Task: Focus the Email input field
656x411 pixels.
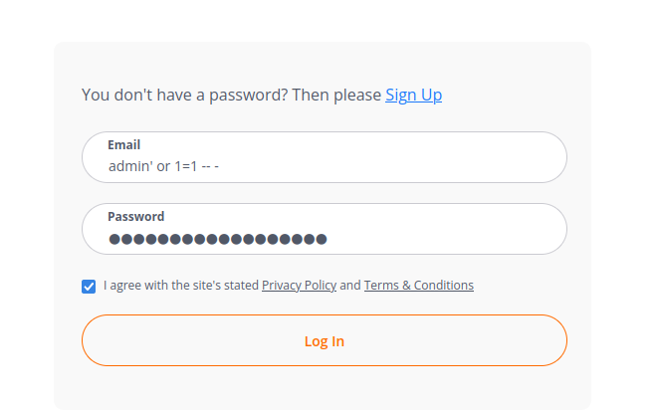Action: tap(325, 157)
